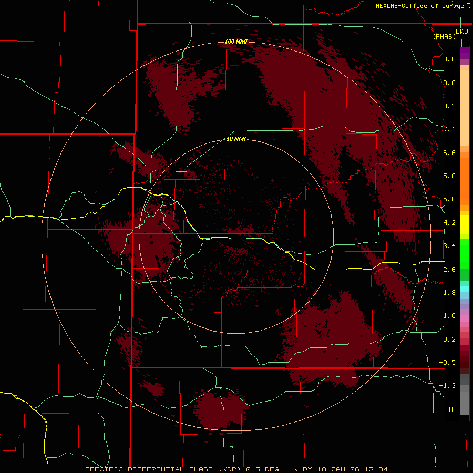
Task: Click the TH label on the scale
Action: [x=451, y=409]
